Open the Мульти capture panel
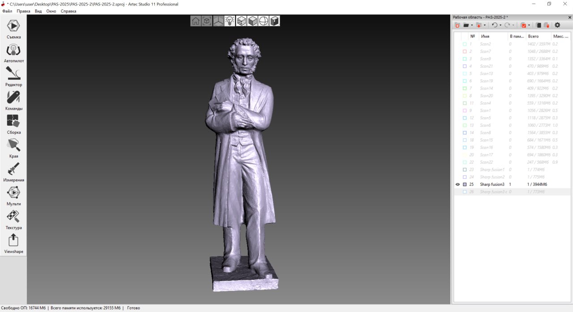Viewport: 573px width, 312px height. pyautogui.click(x=13, y=196)
